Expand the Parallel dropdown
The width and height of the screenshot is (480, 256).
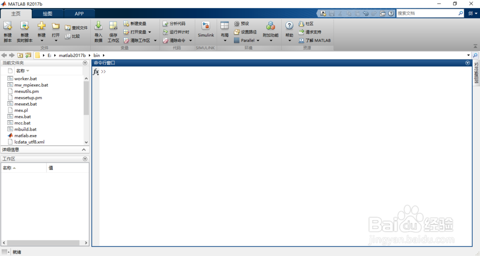[258, 41]
